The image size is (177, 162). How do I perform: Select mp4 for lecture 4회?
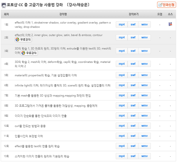pyautogui.click(x=122, y=64)
